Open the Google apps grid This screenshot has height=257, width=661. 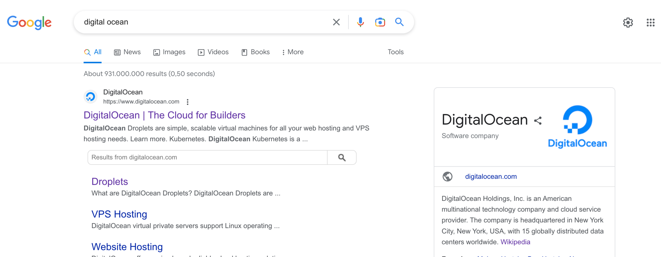(650, 23)
